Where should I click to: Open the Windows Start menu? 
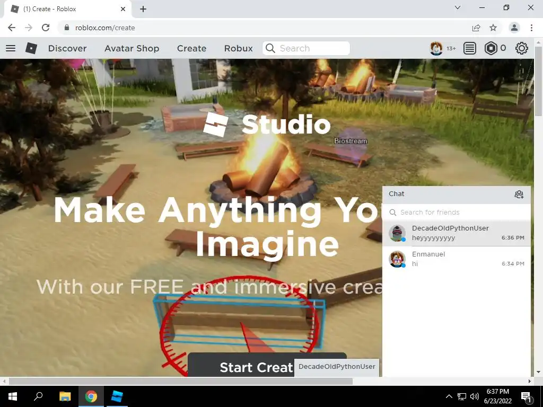(x=13, y=396)
